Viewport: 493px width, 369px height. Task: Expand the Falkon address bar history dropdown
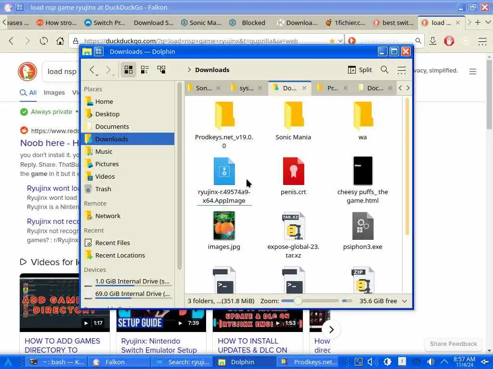340,41
